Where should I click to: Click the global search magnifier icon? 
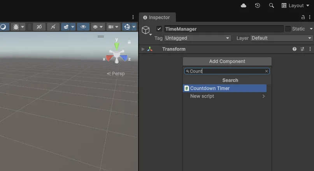tap(271, 5)
